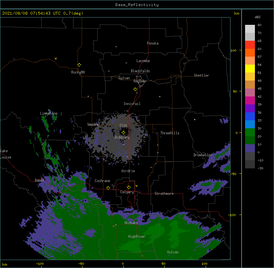The width and height of the screenshot is (274, 268).
Task: Click the yellow diamond marker near RockyMH
Action: pos(79,65)
